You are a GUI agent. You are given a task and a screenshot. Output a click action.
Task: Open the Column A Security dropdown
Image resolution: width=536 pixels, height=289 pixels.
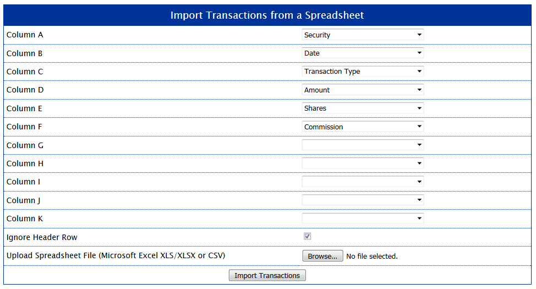363,35
